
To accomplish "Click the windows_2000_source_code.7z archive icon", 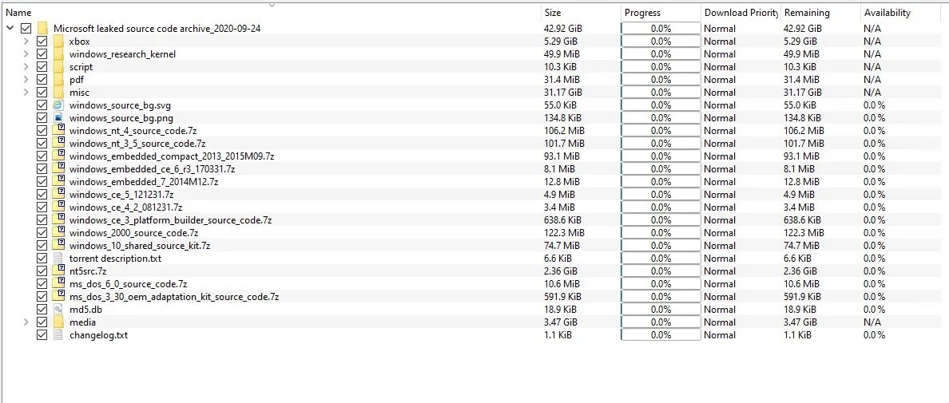I will [58, 232].
